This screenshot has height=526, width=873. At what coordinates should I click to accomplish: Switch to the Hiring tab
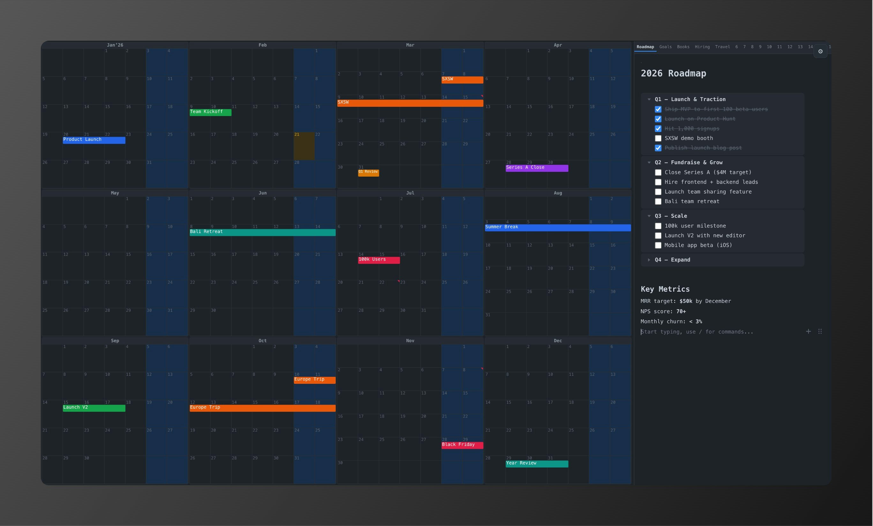[x=702, y=47]
